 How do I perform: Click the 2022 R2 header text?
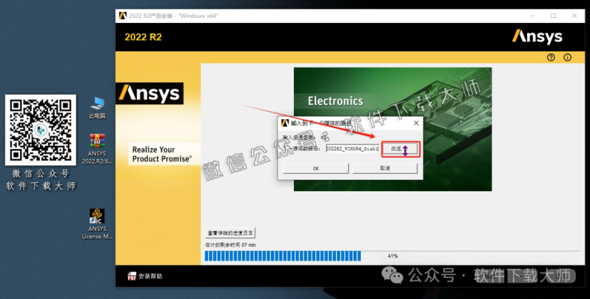[x=143, y=37]
